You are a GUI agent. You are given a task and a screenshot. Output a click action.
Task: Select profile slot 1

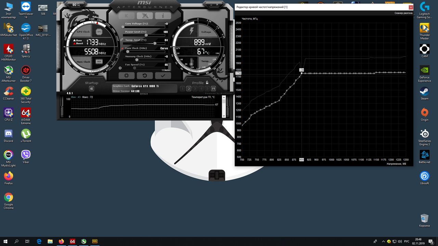click(x=183, y=89)
